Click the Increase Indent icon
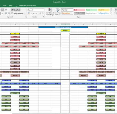 pyautogui.click(x=9, y=13)
